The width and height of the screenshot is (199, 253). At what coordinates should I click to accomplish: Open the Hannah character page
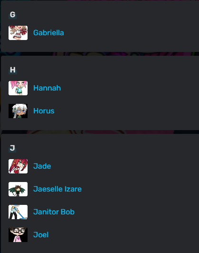[47, 88]
